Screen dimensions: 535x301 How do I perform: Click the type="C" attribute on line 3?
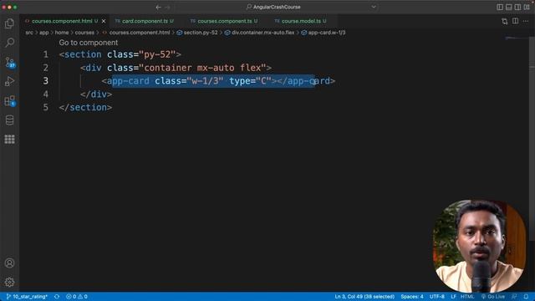pyautogui.click(x=250, y=81)
